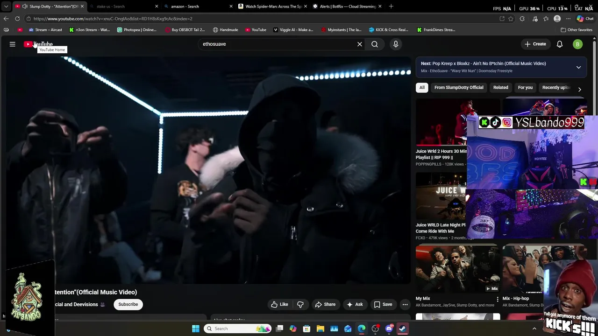Screen dimensions: 598x336
Task: Click the Create button
Action: pos(535,44)
